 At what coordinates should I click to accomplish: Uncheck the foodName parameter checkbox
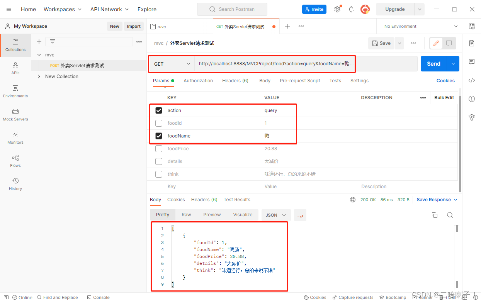(159, 136)
